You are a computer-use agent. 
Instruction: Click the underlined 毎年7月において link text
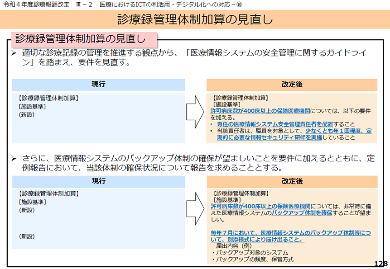(290, 236)
